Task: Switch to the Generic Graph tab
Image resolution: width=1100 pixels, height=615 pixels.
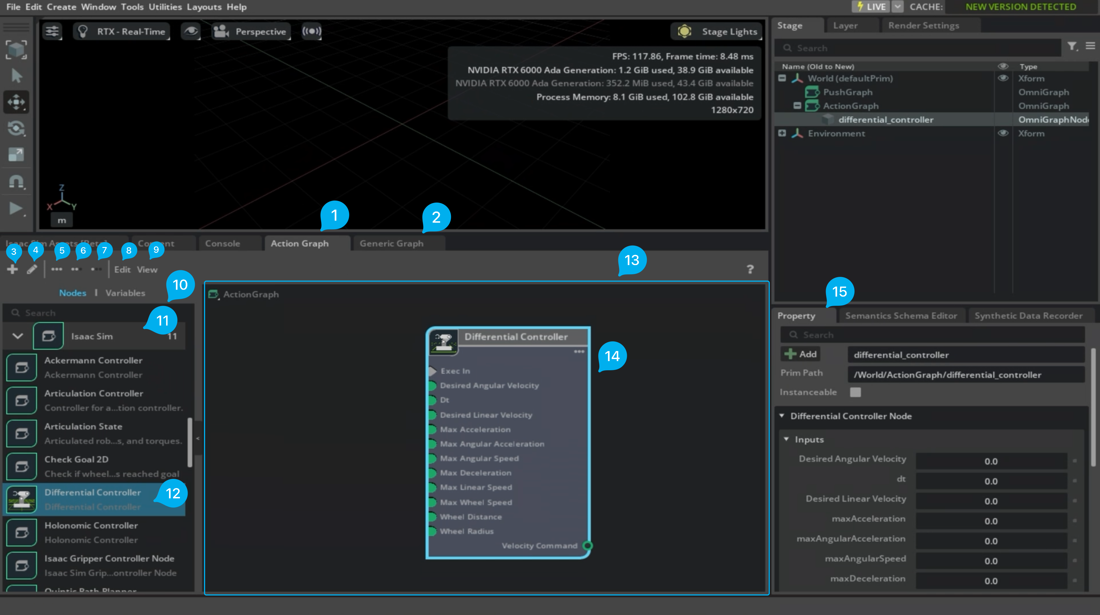Action: tap(392, 244)
